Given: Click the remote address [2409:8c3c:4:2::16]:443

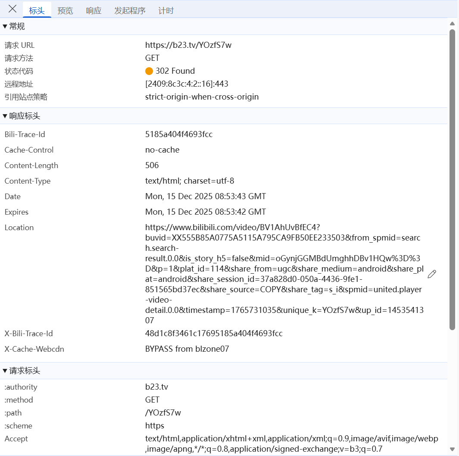Looking at the screenshot, I should tap(187, 84).
